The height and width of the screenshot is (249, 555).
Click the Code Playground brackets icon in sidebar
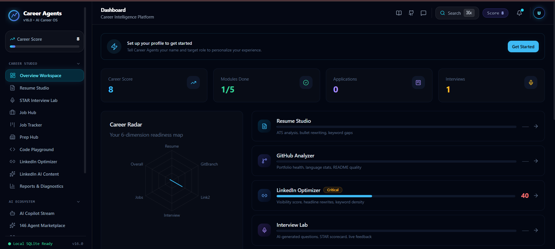pyautogui.click(x=12, y=149)
